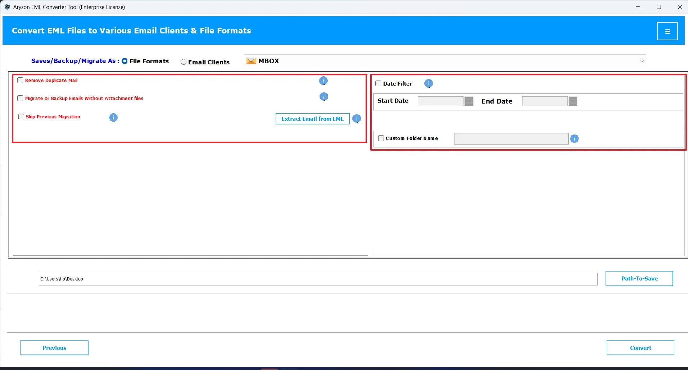Open the hamburger menu in blue header

667,31
